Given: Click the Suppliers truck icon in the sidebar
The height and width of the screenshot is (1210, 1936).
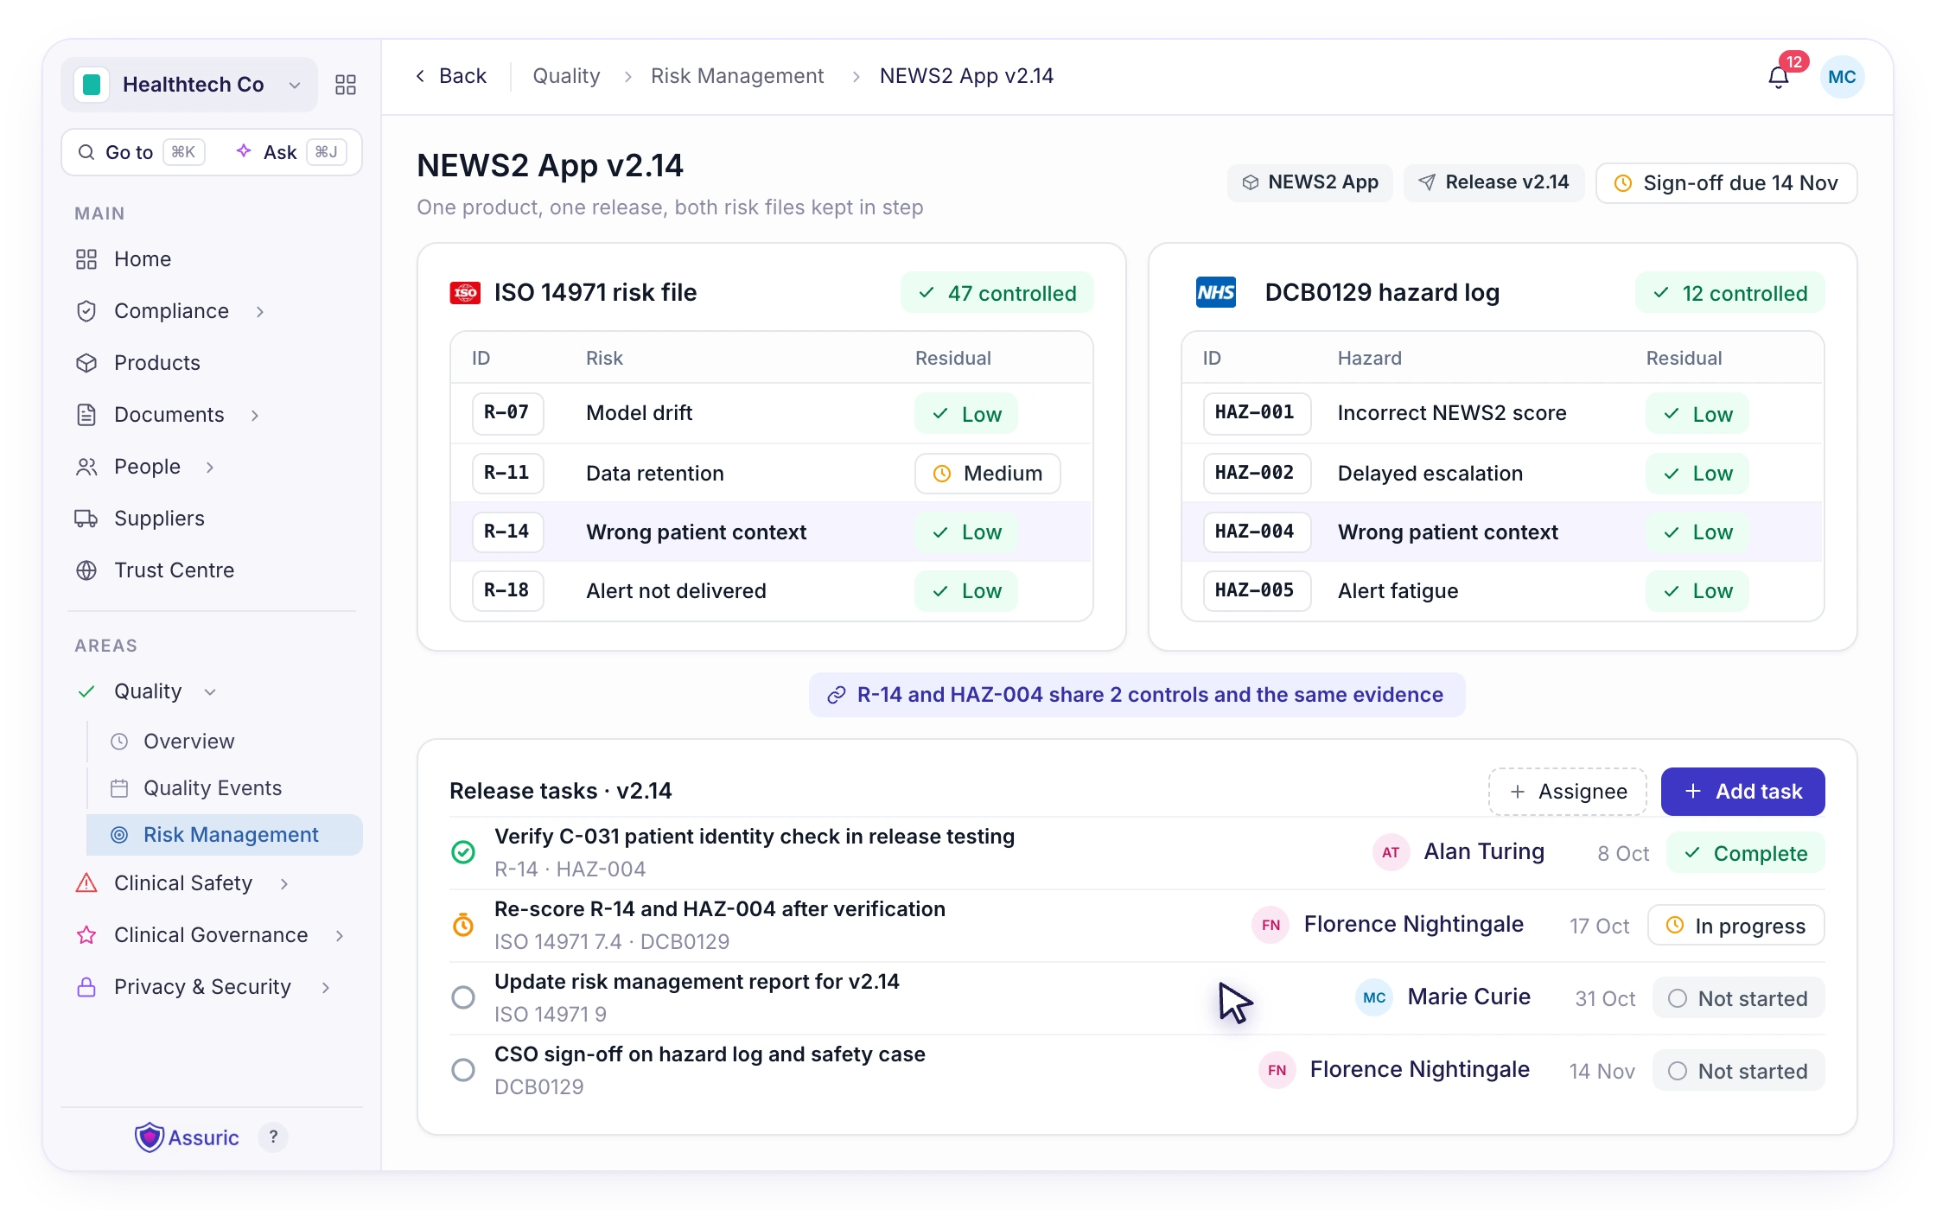Looking at the screenshot, I should (x=86, y=519).
